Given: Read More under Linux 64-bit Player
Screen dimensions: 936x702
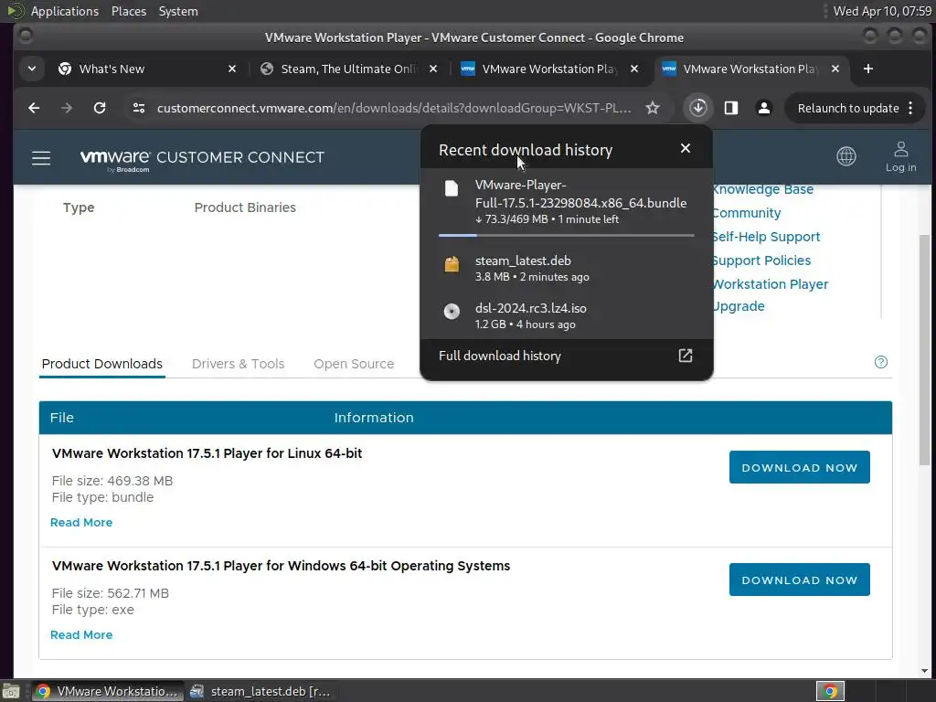Looking at the screenshot, I should pos(81,522).
